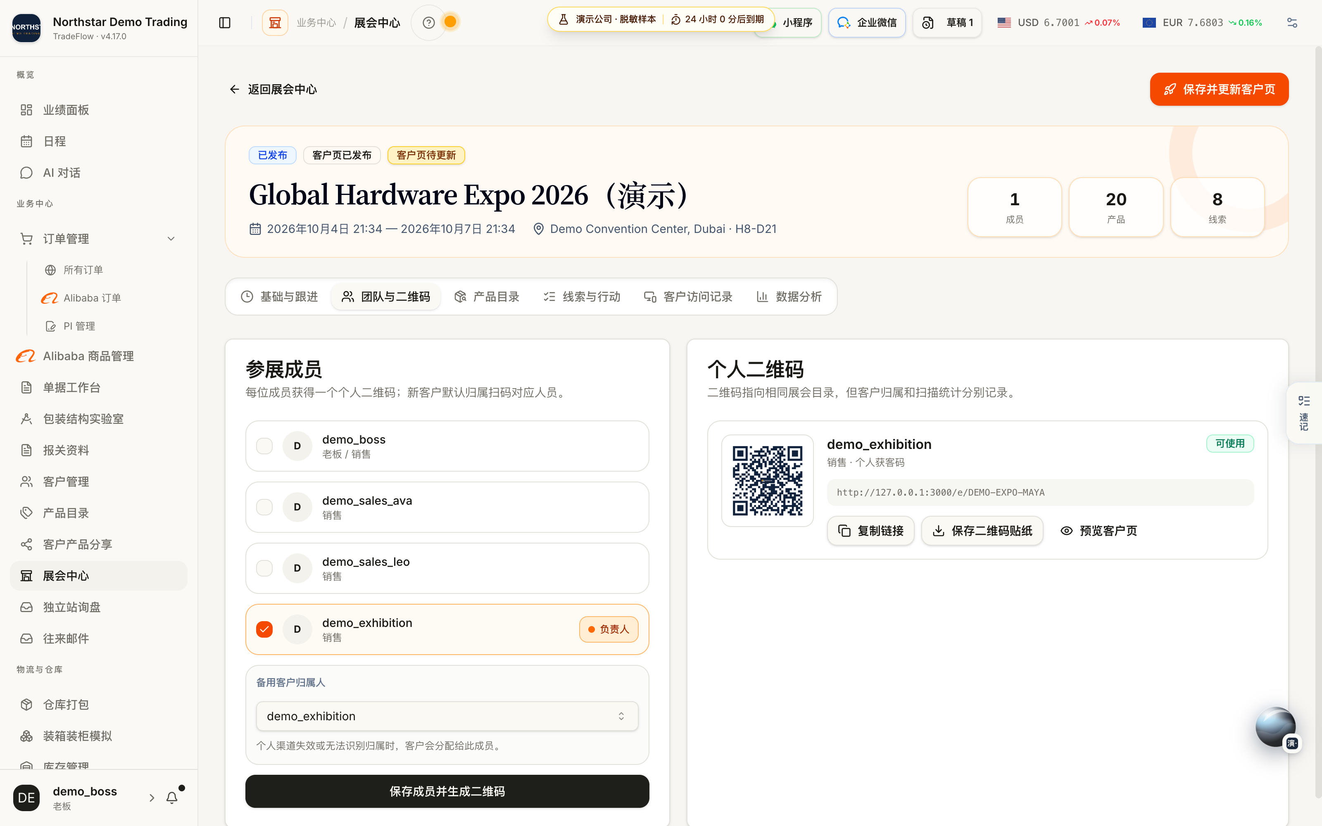
Task: Check the demo_sales_ava member checkbox
Action: [264, 507]
